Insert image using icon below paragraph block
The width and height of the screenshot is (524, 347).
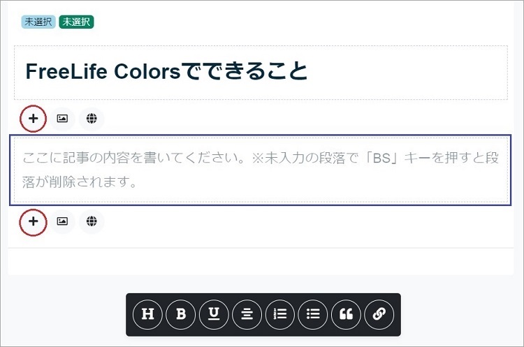[62, 221]
